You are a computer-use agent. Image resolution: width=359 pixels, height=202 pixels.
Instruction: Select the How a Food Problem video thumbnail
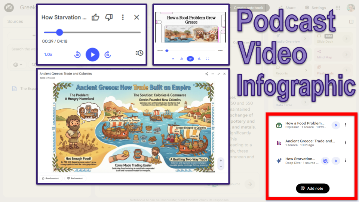(191, 28)
